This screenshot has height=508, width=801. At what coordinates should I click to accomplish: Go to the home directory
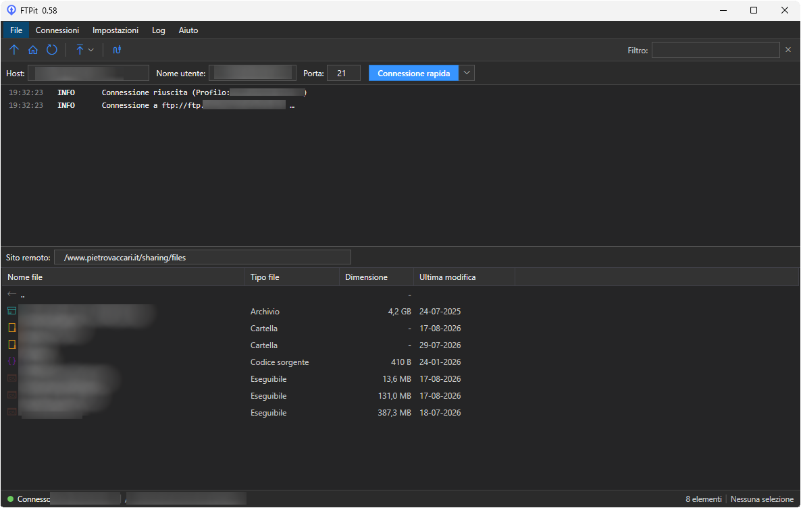32,50
